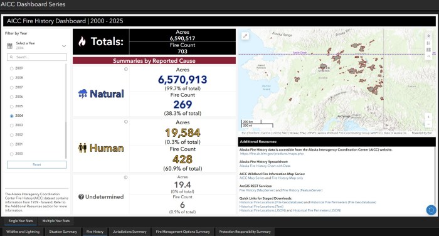Screen dimensions: 439x236
Task: Click the magnifier icon in the year search
Action: 11,57
